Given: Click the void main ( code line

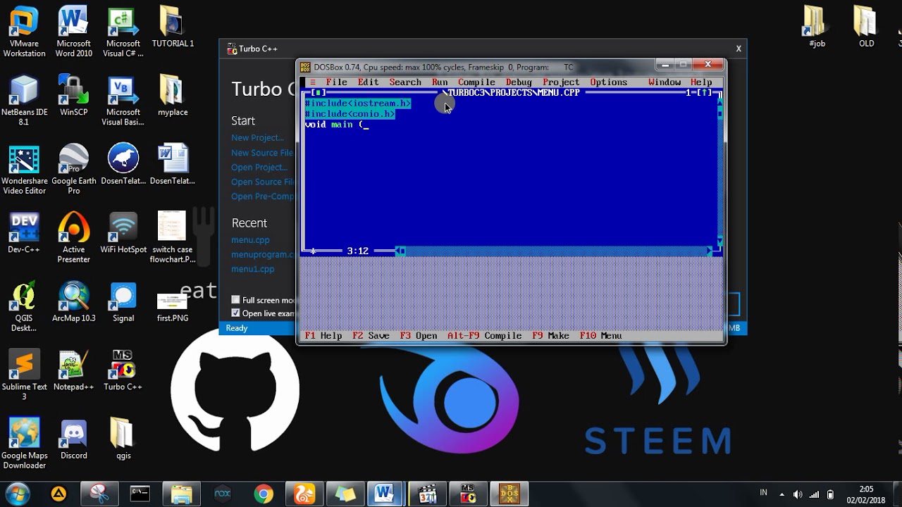Looking at the screenshot, I should 336,125.
